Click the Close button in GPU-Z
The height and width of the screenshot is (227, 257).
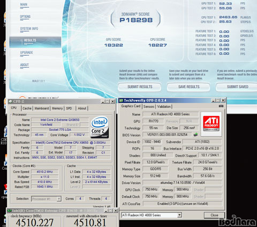[214, 215]
